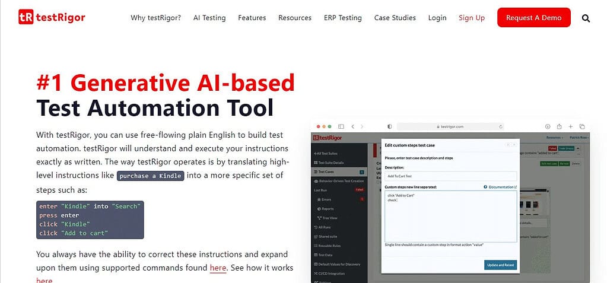This screenshot has width=607, height=283.
Task: Open Resources in the top site navigation
Action: coord(295,18)
